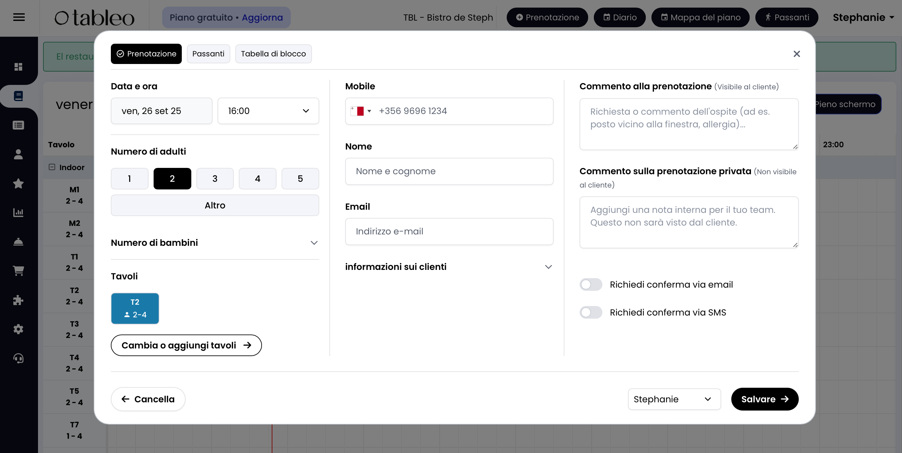
Task: Open the shopping cart icon in sidebar
Action: point(18,271)
